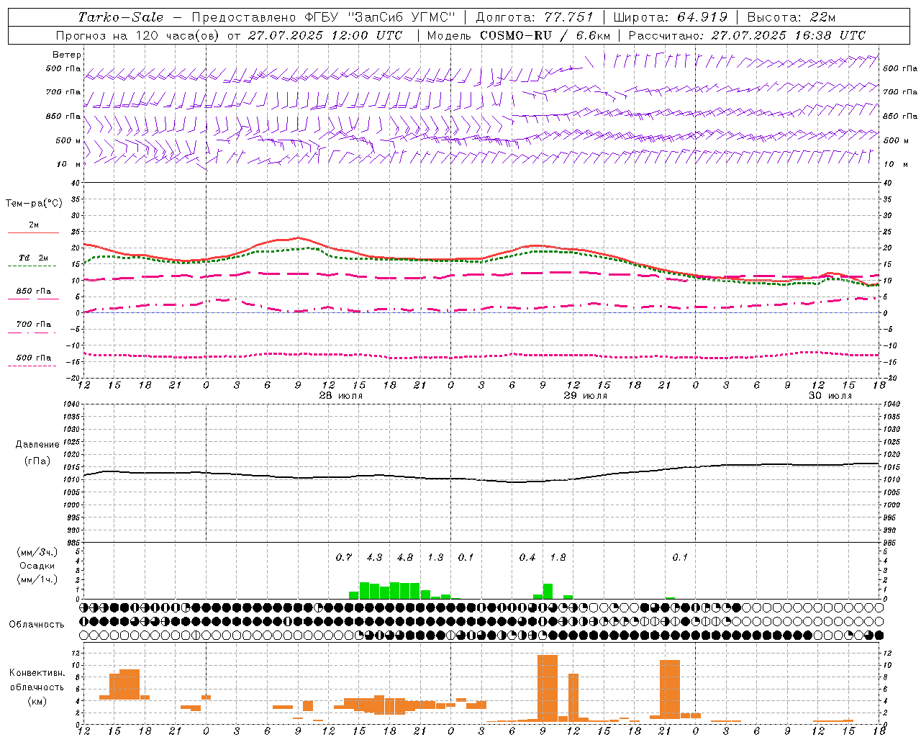Click the 3-hour precipitation value 1.8
Screen dimensions: 921x737
(558, 557)
